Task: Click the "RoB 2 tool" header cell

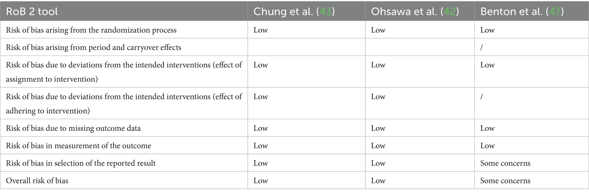Action: (32, 11)
